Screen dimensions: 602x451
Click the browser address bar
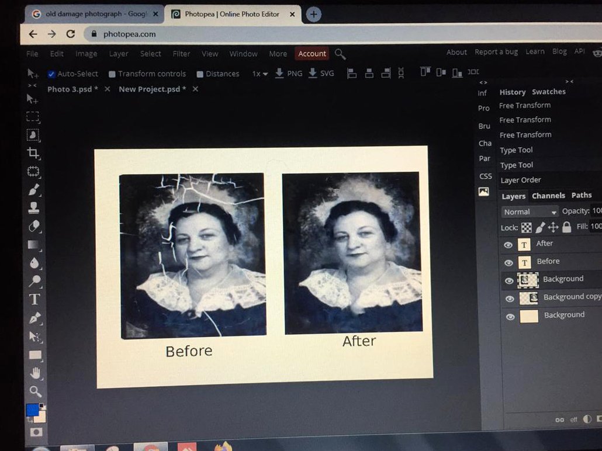342,34
